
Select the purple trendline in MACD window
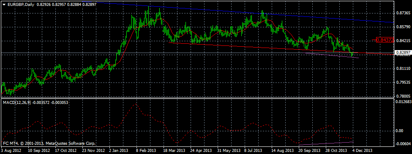(326, 143)
